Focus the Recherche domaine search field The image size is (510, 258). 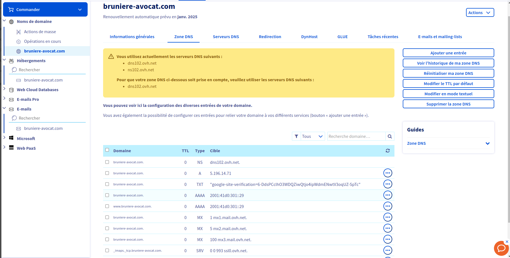pos(356,136)
